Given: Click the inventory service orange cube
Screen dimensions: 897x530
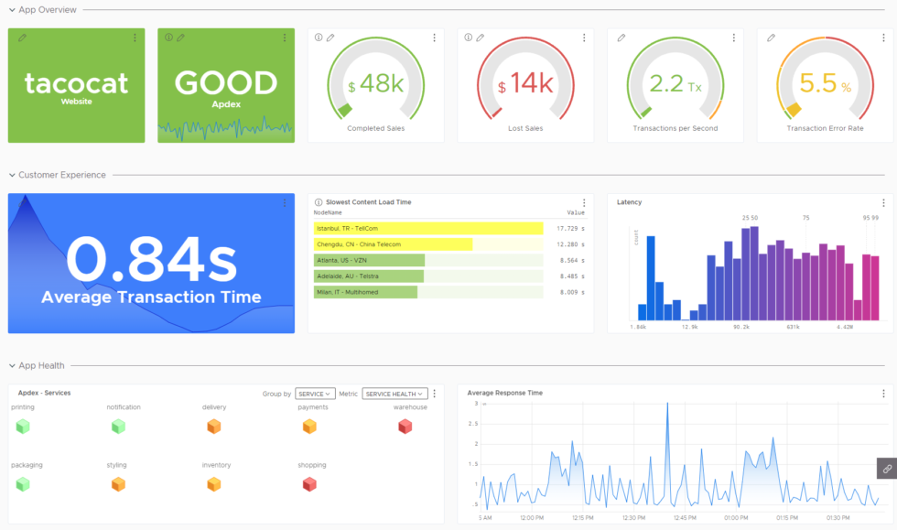Looking at the screenshot, I should coord(216,483).
